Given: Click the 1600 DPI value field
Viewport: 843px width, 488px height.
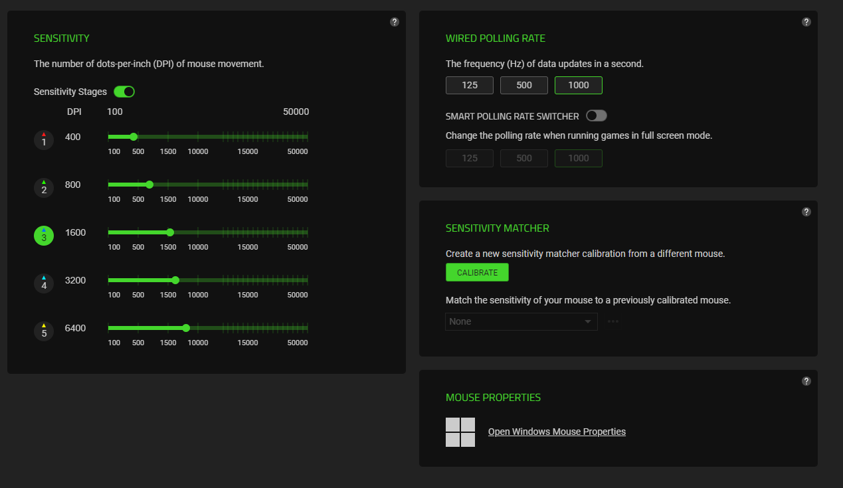Looking at the screenshot, I should pos(75,232).
